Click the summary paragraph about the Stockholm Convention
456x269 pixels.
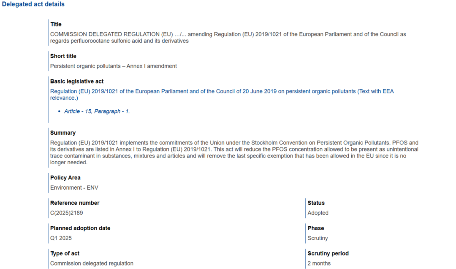click(x=234, y=152)
